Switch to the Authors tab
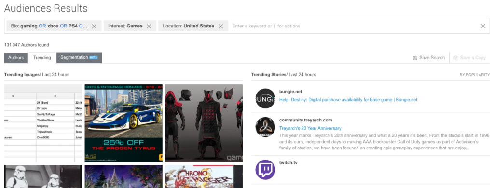Screen dimensions: 494x188 coord(16,58)
